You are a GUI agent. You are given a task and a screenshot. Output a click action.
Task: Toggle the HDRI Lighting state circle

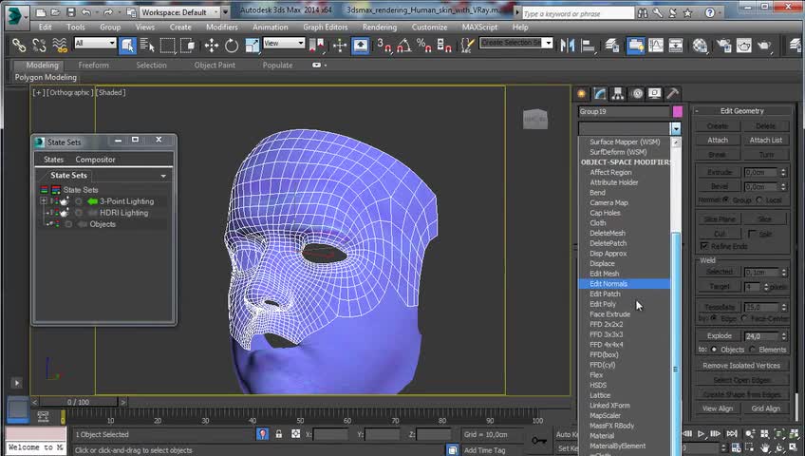pyautogui.click(x=79, y=213)
